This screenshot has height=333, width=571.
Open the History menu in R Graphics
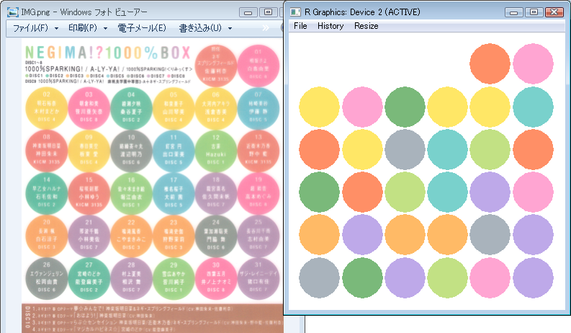click(x=331, y=26)
